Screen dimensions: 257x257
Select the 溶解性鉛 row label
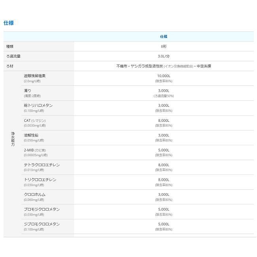[31, 135]
